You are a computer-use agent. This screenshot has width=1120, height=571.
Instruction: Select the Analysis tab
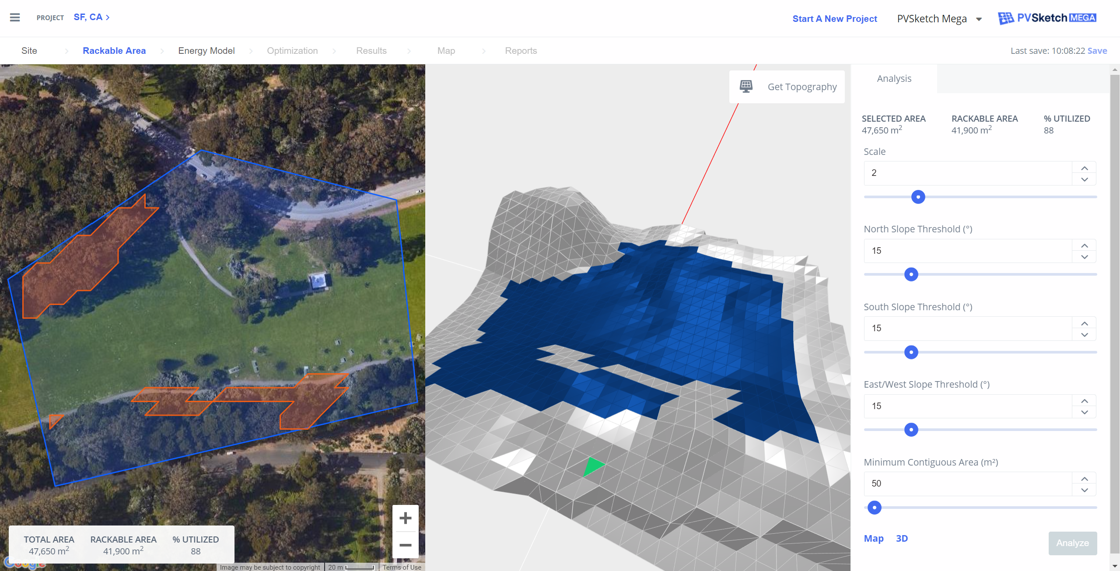[894, 79]
